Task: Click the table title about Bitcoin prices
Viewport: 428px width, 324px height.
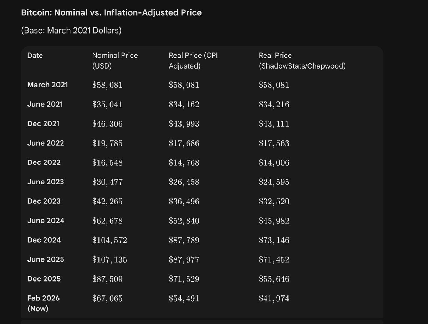Action: click(112, 13)
